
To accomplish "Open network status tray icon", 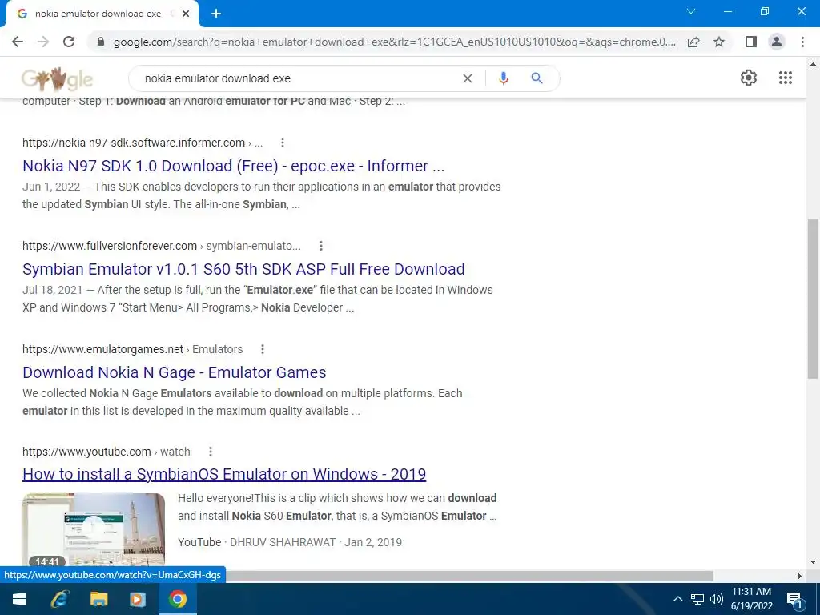I will click(x=697, y=599).
